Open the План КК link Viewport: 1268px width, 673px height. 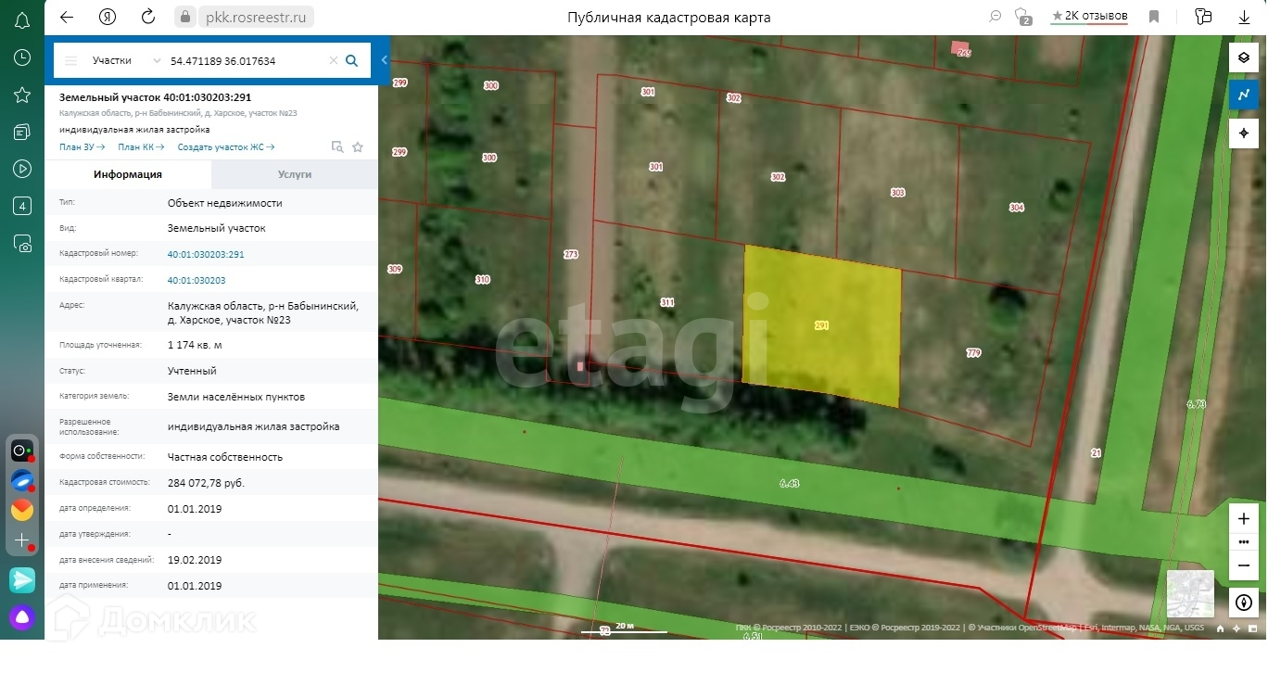(x=141, y=146)
